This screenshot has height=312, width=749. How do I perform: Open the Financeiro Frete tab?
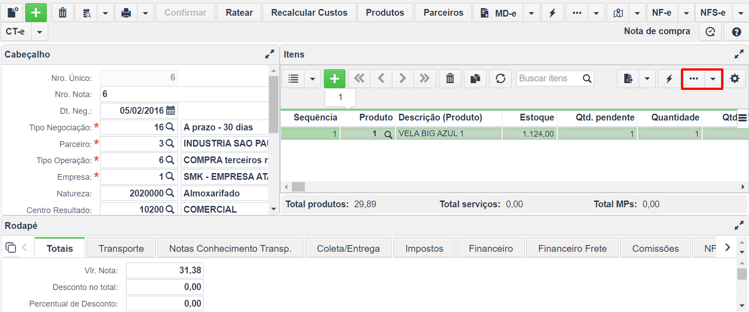coord(572,248)
